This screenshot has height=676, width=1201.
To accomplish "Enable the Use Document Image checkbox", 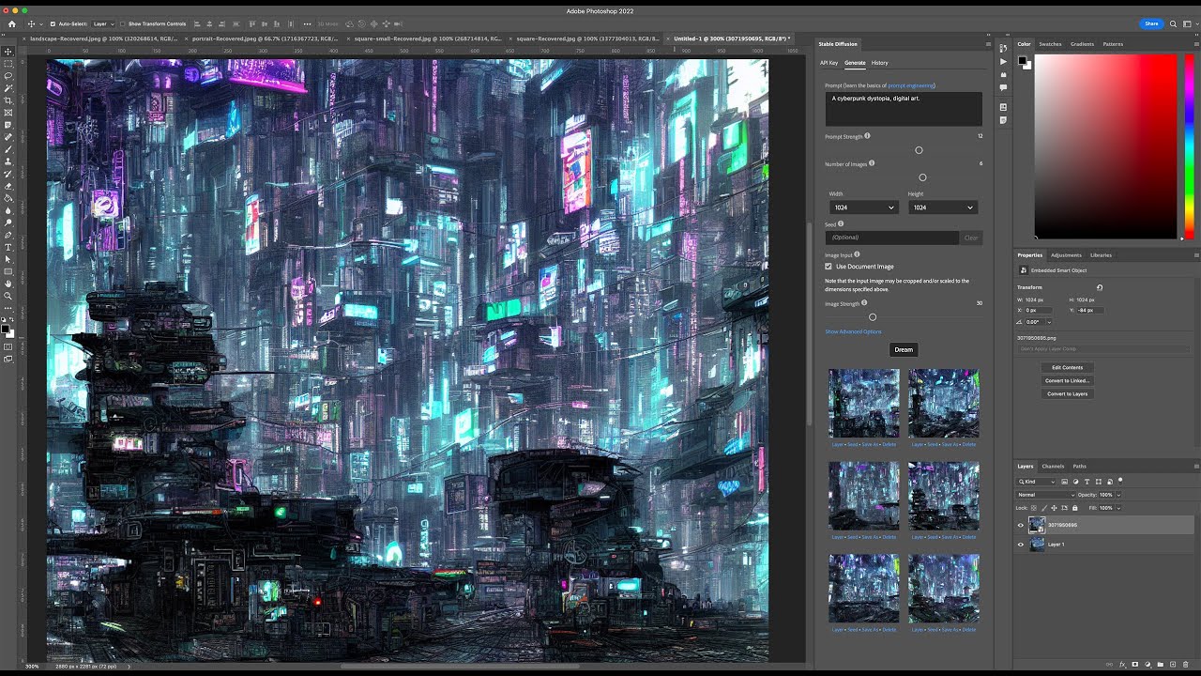I will (x=827, y=267).
